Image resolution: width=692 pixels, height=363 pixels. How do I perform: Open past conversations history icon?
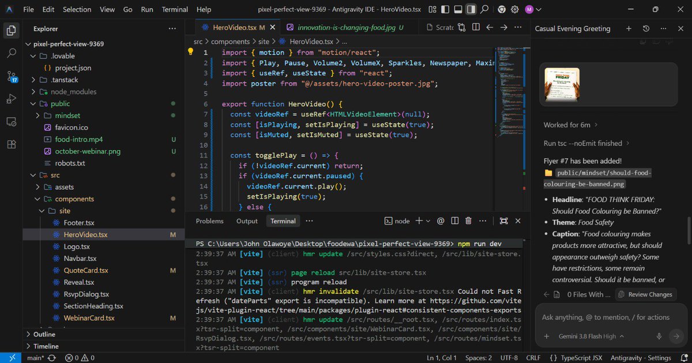click(646, 28)
